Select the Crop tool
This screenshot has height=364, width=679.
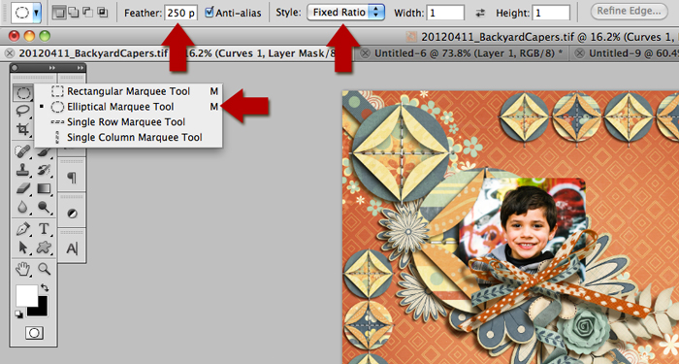(x=22, y=129)
